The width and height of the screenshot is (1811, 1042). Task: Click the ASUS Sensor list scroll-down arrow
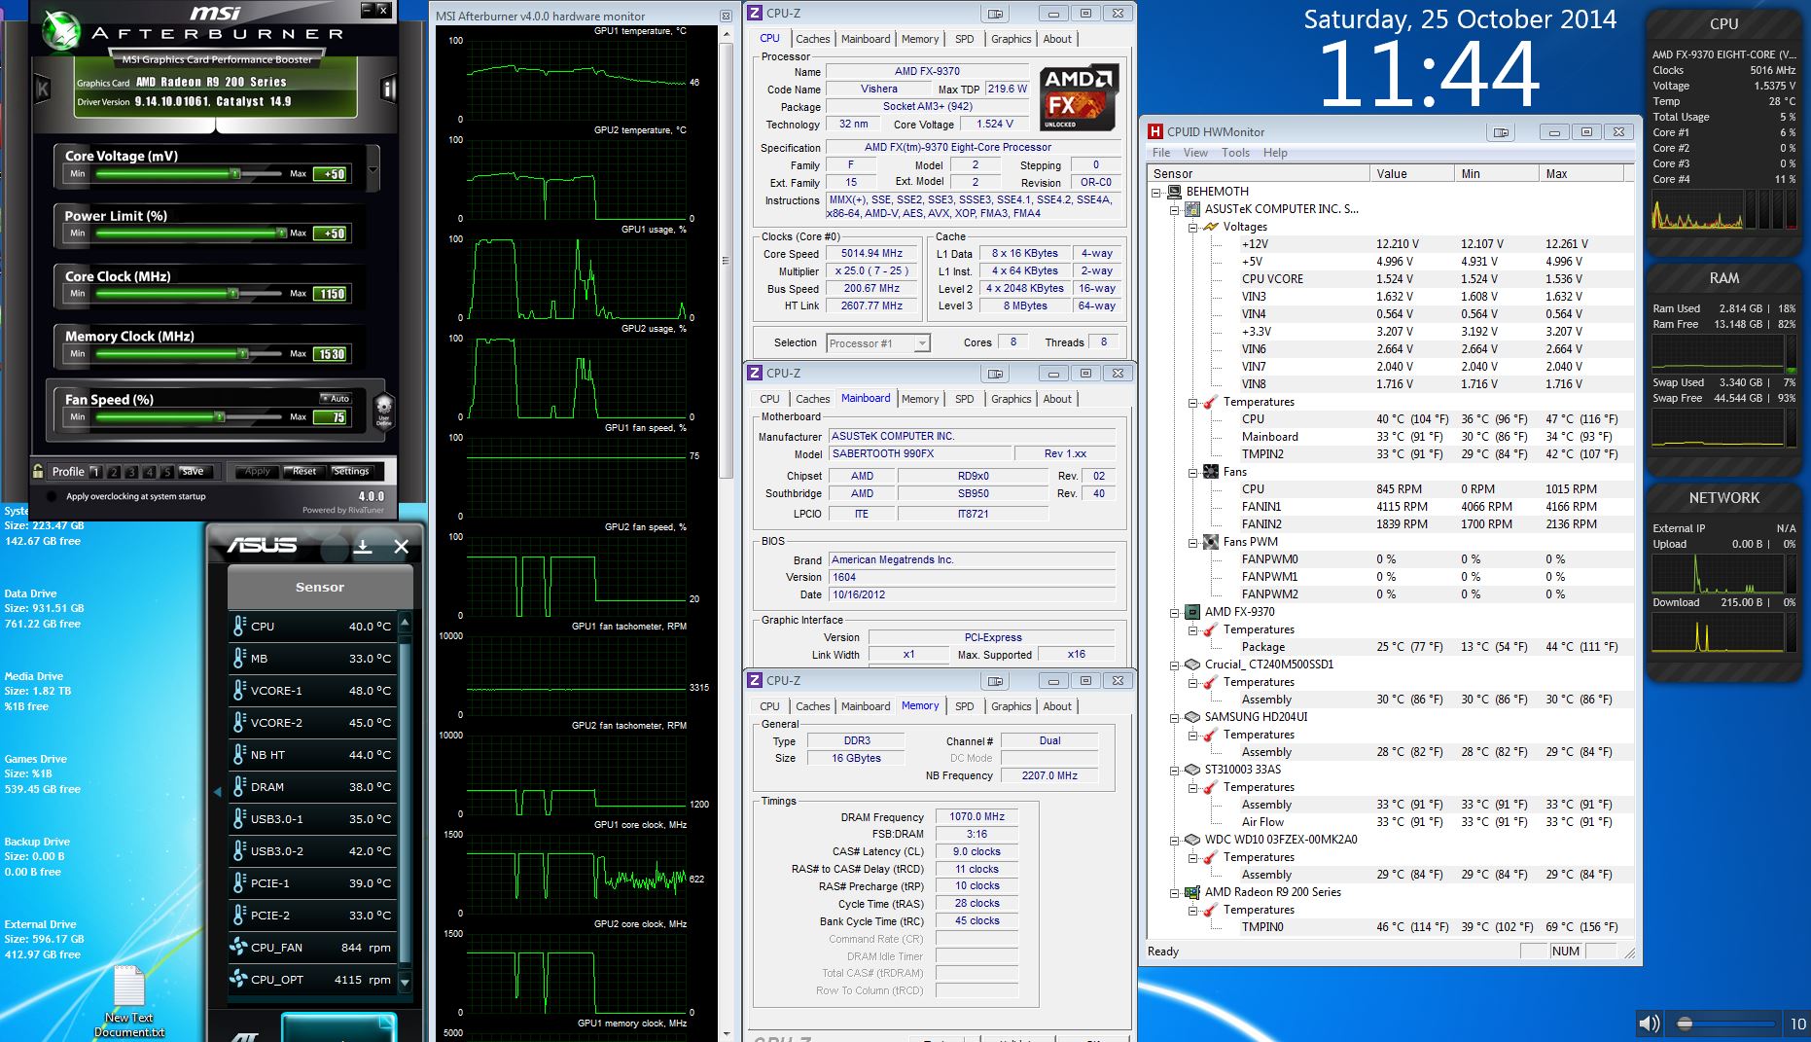click(x=405, y=982)
